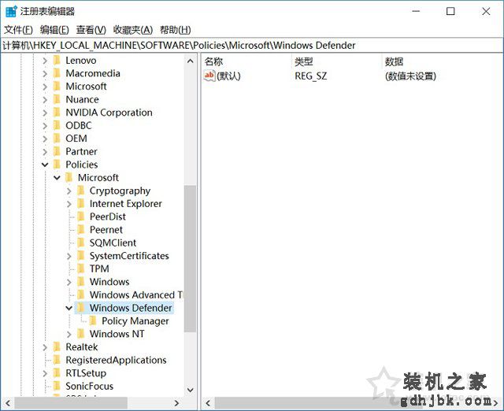
Task: Select the Windows key label
Action: [109, 282]
